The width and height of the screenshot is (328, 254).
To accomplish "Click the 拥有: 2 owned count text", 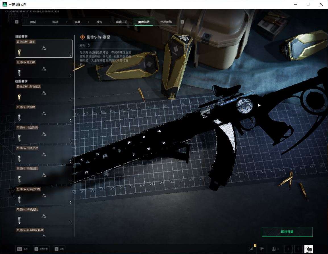I will tap(84, 45).
